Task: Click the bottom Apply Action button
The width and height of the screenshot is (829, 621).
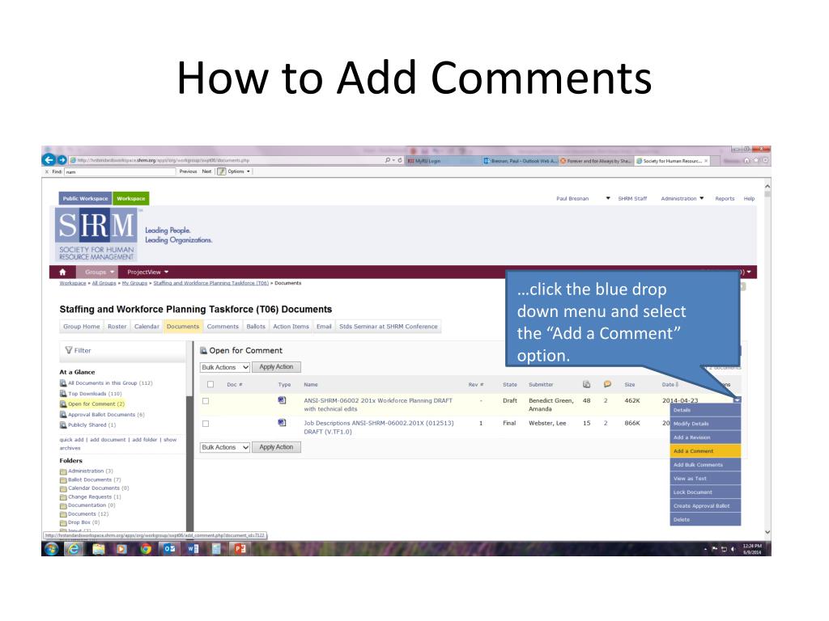Action: click(x=276, y=447)
